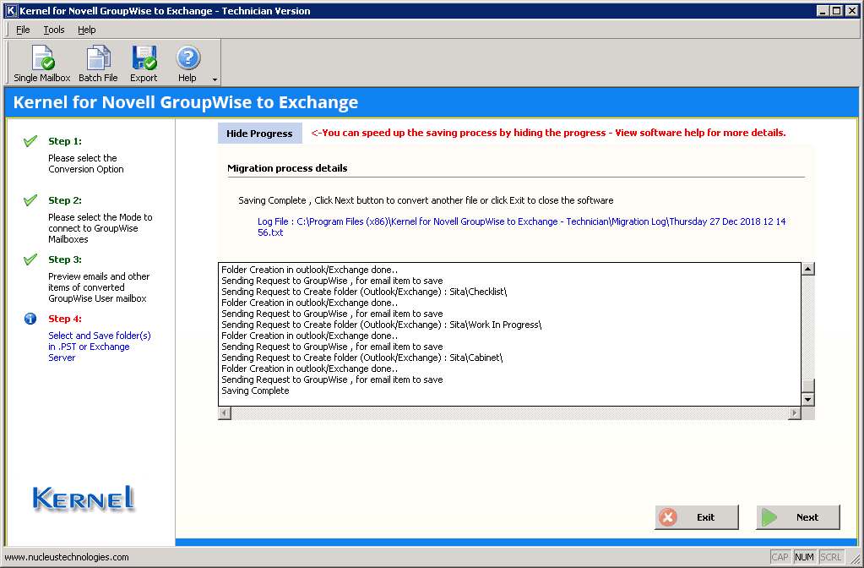Click the log scroll down arrow

click(807, 399)
